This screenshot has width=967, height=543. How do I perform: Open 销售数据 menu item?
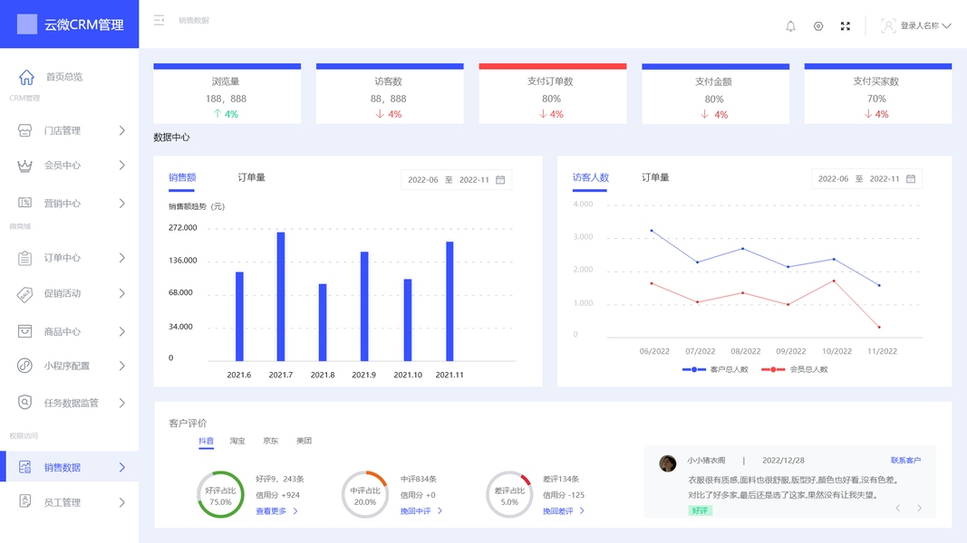[69, 467]
